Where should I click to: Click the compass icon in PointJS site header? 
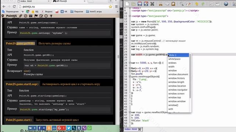point(25,16)
